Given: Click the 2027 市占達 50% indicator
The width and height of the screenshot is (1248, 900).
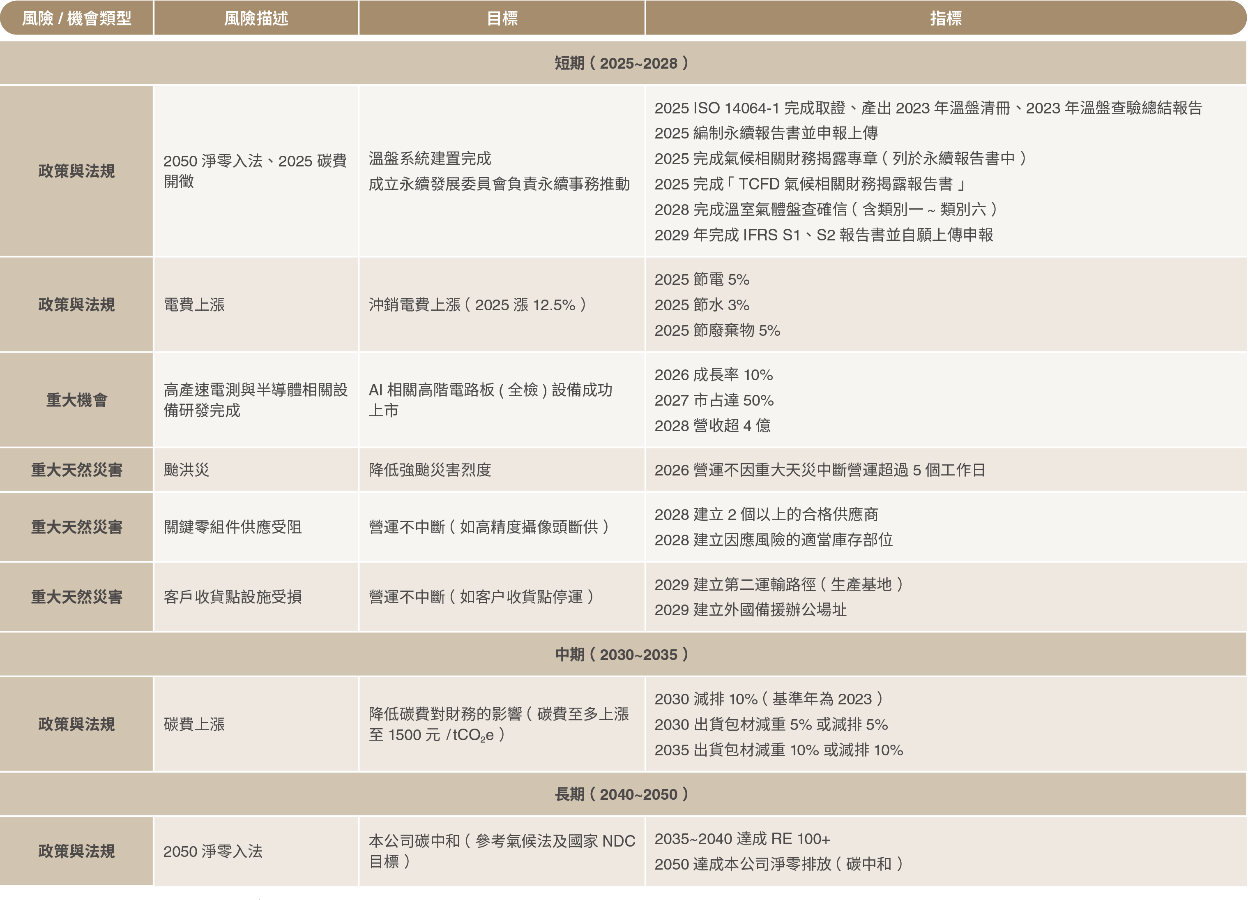Looking at the screenshot, I should (714, 400).
